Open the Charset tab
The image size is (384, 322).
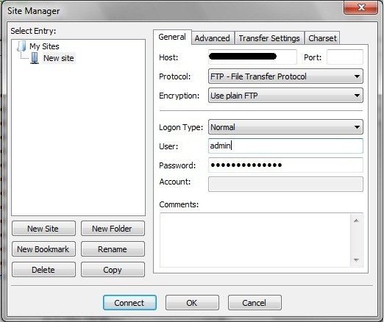[322, 38]
